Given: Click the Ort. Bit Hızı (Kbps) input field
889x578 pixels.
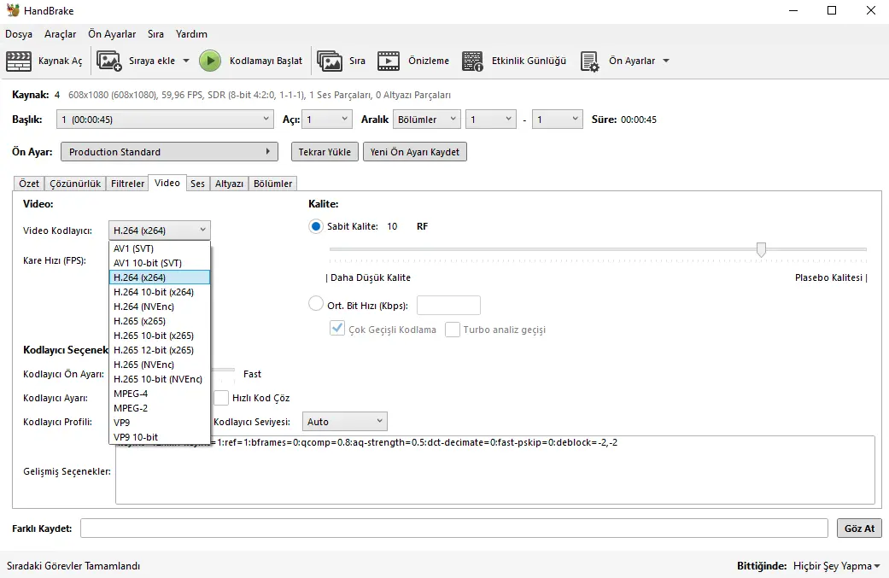Looking at the screenshot, I should point(448,305).
